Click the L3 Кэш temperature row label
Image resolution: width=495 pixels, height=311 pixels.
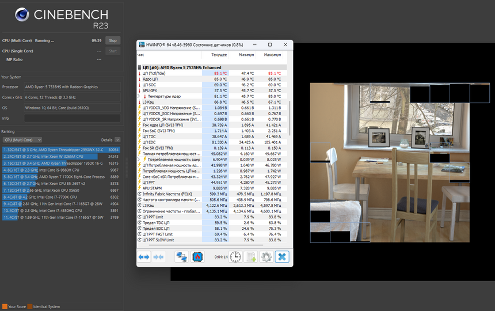[x=148, y=102]
